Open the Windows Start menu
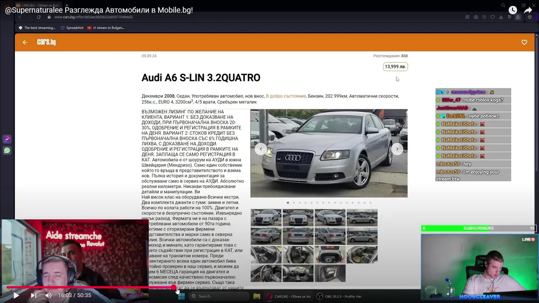Viewport: 539px width, 303px height. click(181, 296)
